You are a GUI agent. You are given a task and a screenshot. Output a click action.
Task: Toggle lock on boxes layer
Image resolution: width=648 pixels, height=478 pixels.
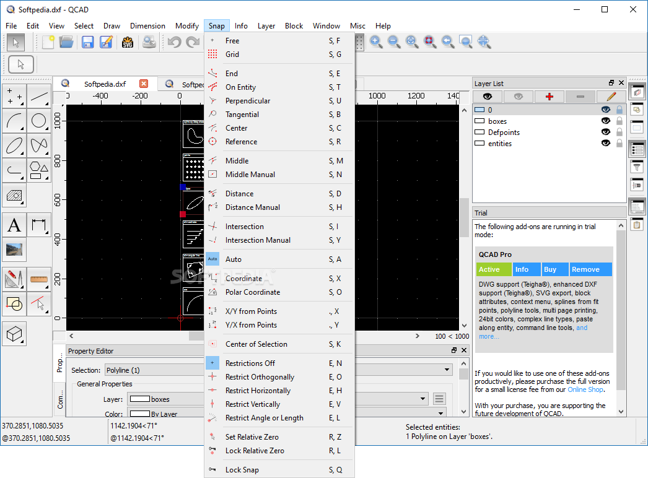coord(619,121)
